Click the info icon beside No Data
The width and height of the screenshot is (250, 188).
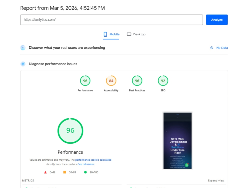pos(211,48)
